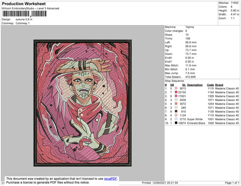Click the 'Down:' 73.7 mm value
Viewport: 241px width, 186px height.
tap(191, 54)
